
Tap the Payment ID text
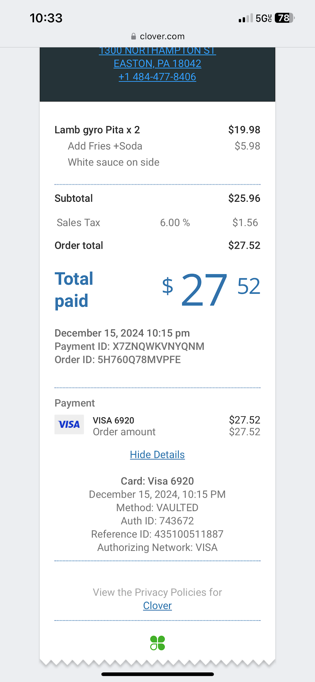(x=129, y=346)
